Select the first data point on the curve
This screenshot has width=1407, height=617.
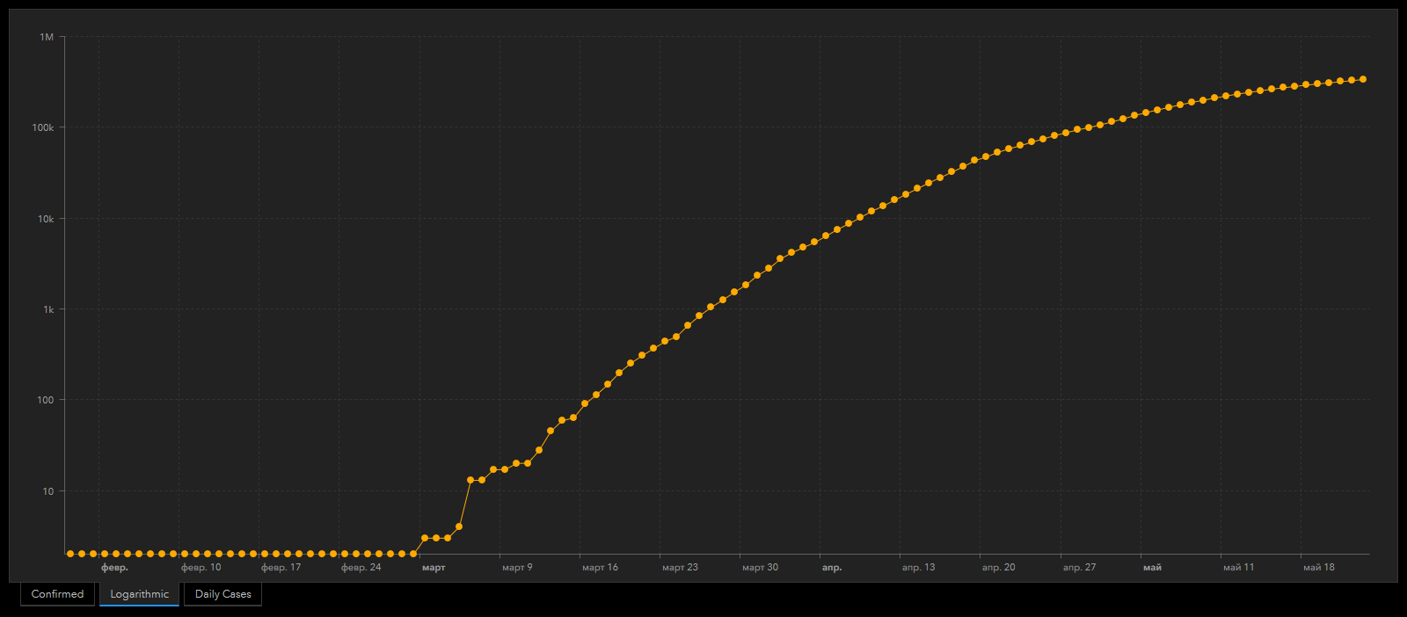[x=70, y=554]
